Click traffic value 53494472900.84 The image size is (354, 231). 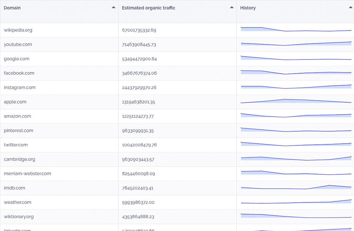coord(139,59)
